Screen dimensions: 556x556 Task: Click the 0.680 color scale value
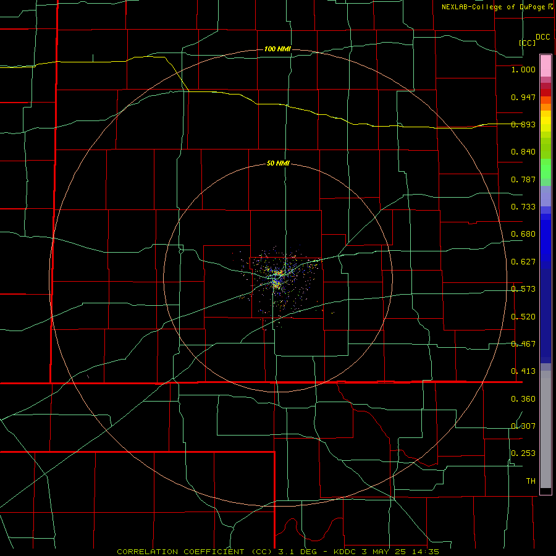coord(523,234)
